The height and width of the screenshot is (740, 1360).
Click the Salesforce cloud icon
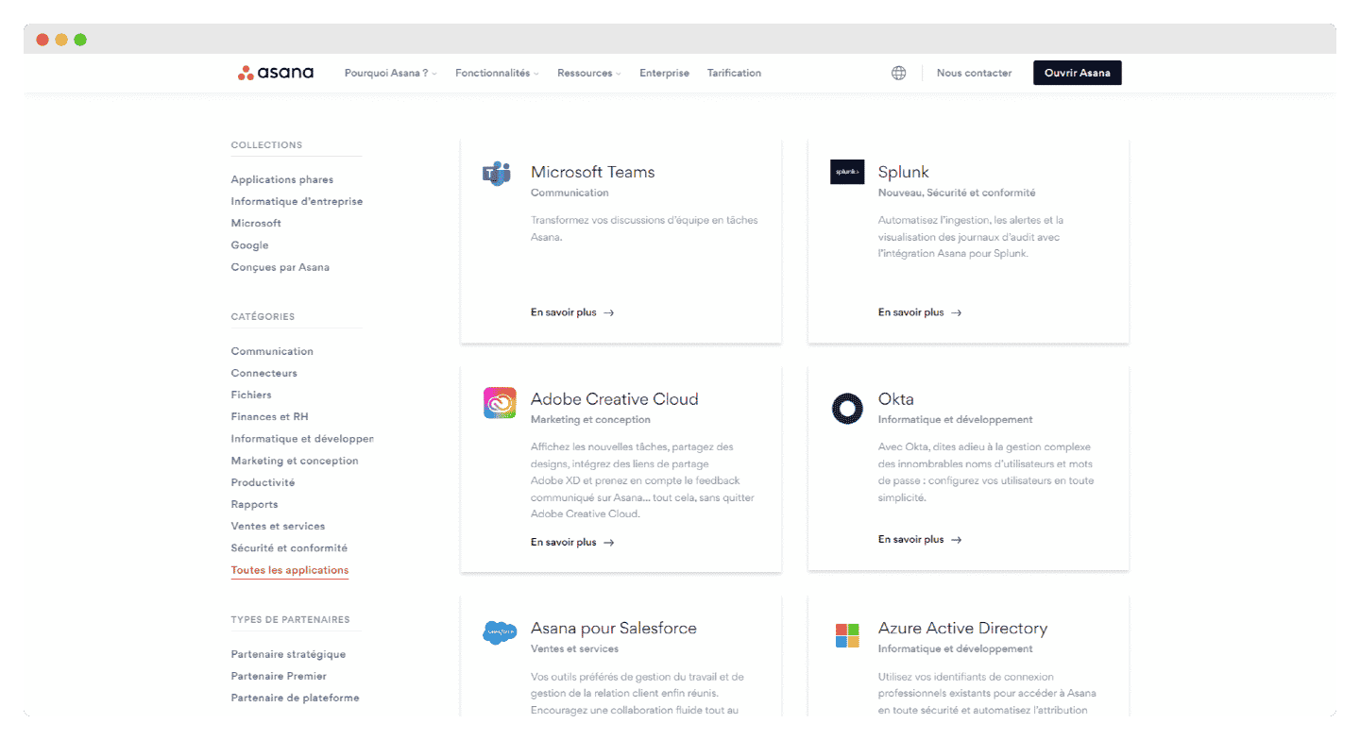(x=500, y=631)
